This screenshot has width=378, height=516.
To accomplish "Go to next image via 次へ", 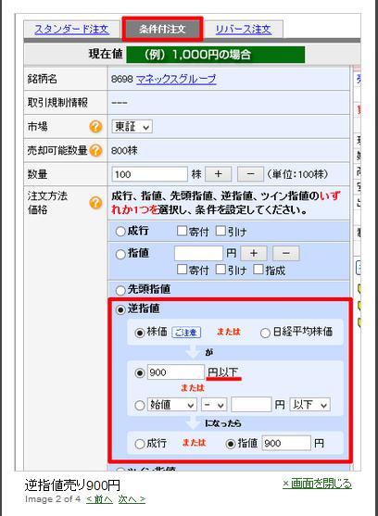I will (132, 499).
